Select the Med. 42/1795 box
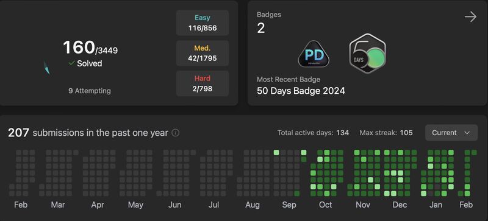488x221 pixels. tap(203, 53)
